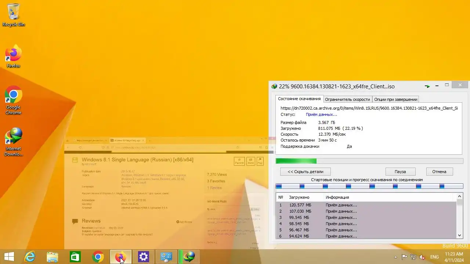The width and height of the screenshot is (470, 264).
Task: Open the Recycle Bin desktop icon
Action: click(14, 15)
